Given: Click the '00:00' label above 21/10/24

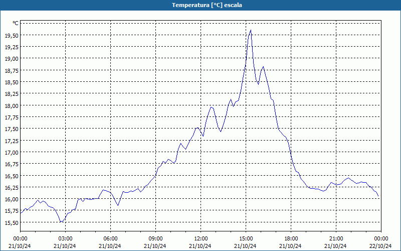Looking at the screenshot, I should coord(20,238).
